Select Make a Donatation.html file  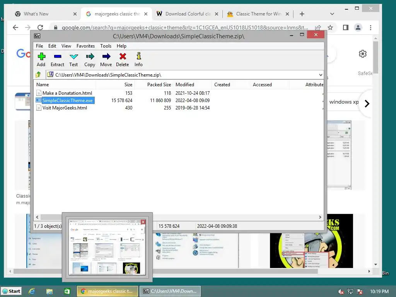coord(64,93)
